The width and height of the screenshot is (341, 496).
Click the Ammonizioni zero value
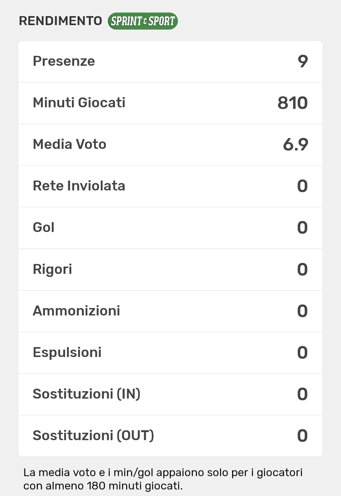(x=302, y=311)
